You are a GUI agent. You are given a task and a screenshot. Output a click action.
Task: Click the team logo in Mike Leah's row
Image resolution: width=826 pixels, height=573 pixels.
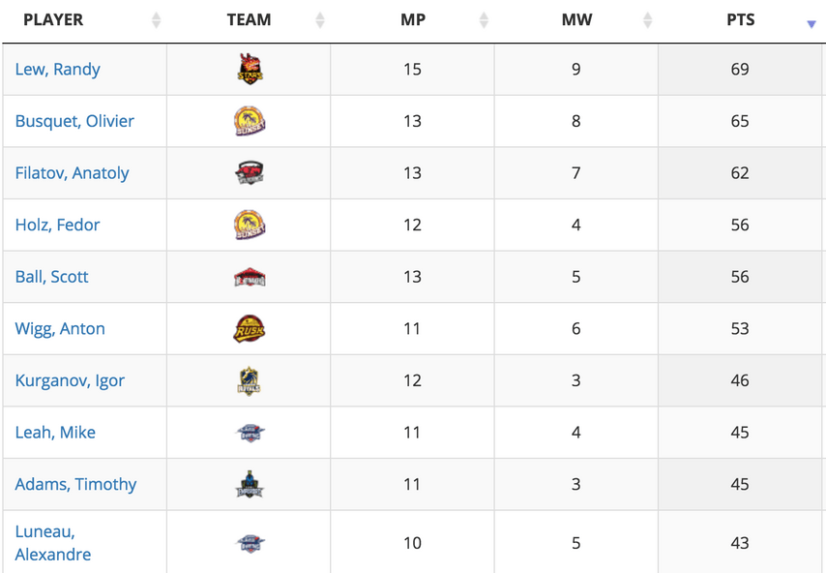(x=250, y=433)
